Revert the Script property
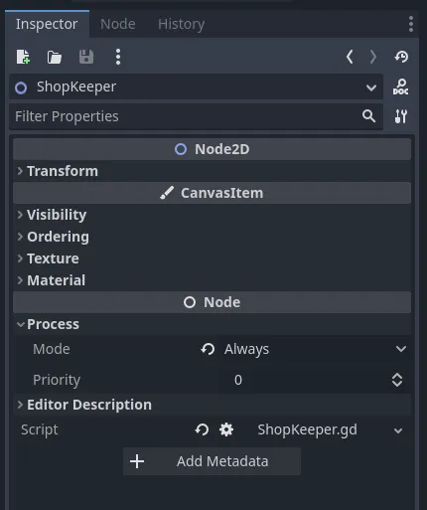This screenshot has width=427, height=510. (202, 429)
